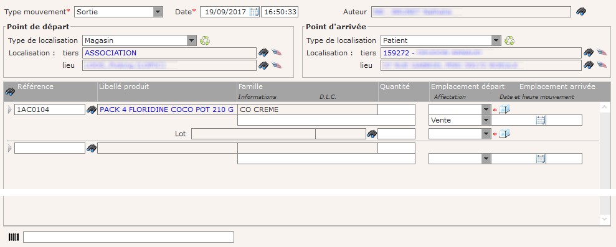Click the time field showing 16:50:33
Screen dimensions: 616x247
(280, 12)
